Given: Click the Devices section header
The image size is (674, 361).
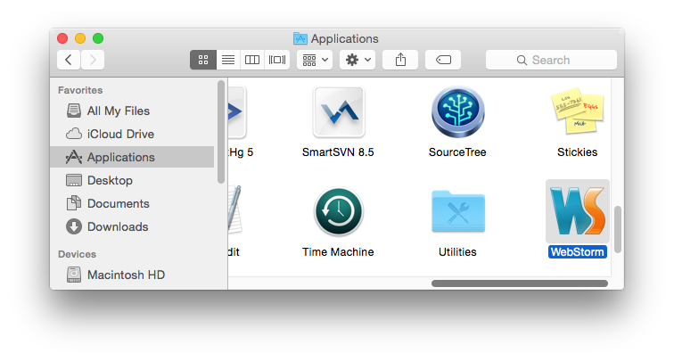Looking at the screenshot, I should coord(77,254).
